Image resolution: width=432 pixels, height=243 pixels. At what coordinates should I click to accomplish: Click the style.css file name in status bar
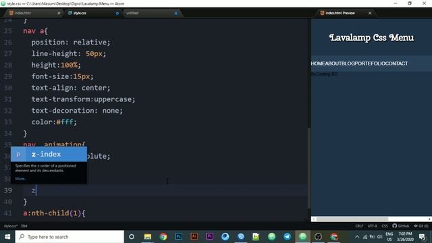point(11,226)
